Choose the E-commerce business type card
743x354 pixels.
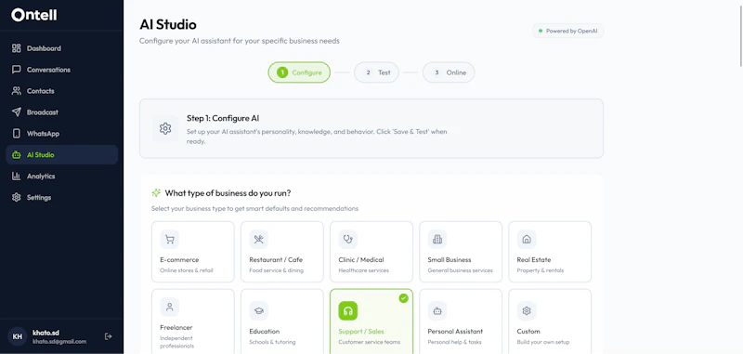[193, 252]
